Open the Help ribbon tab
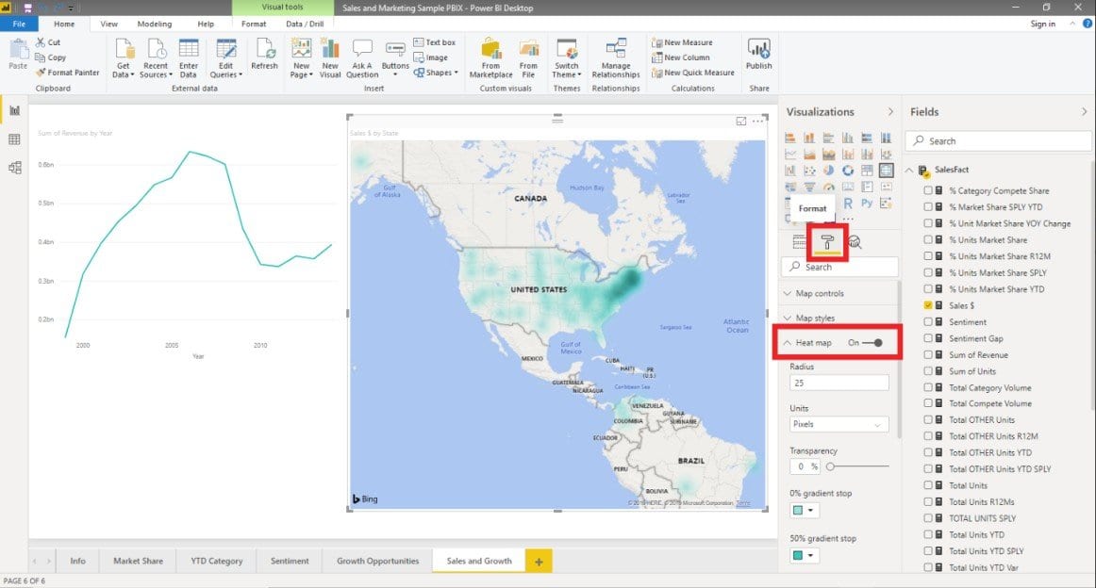 (x=206, y=24)
